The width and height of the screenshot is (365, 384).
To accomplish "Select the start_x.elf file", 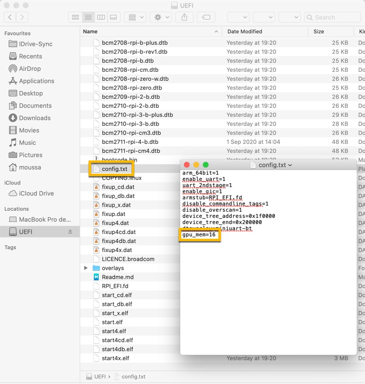I will coord(115,313).
